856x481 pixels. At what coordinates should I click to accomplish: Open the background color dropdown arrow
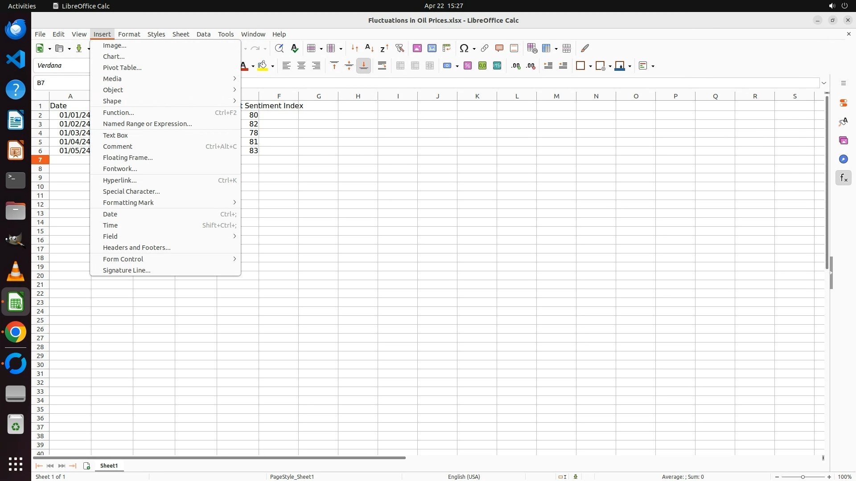[x=272, y=66]
